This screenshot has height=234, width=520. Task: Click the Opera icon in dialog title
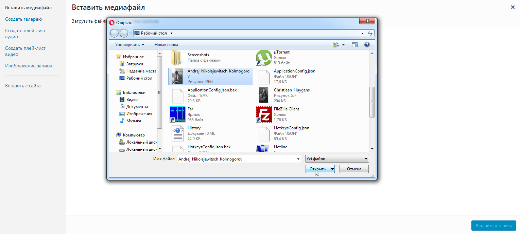(112, 23)
